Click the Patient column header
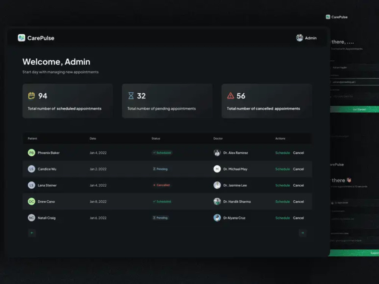Viewport: 379px width, 284px height. pos(32,138)
